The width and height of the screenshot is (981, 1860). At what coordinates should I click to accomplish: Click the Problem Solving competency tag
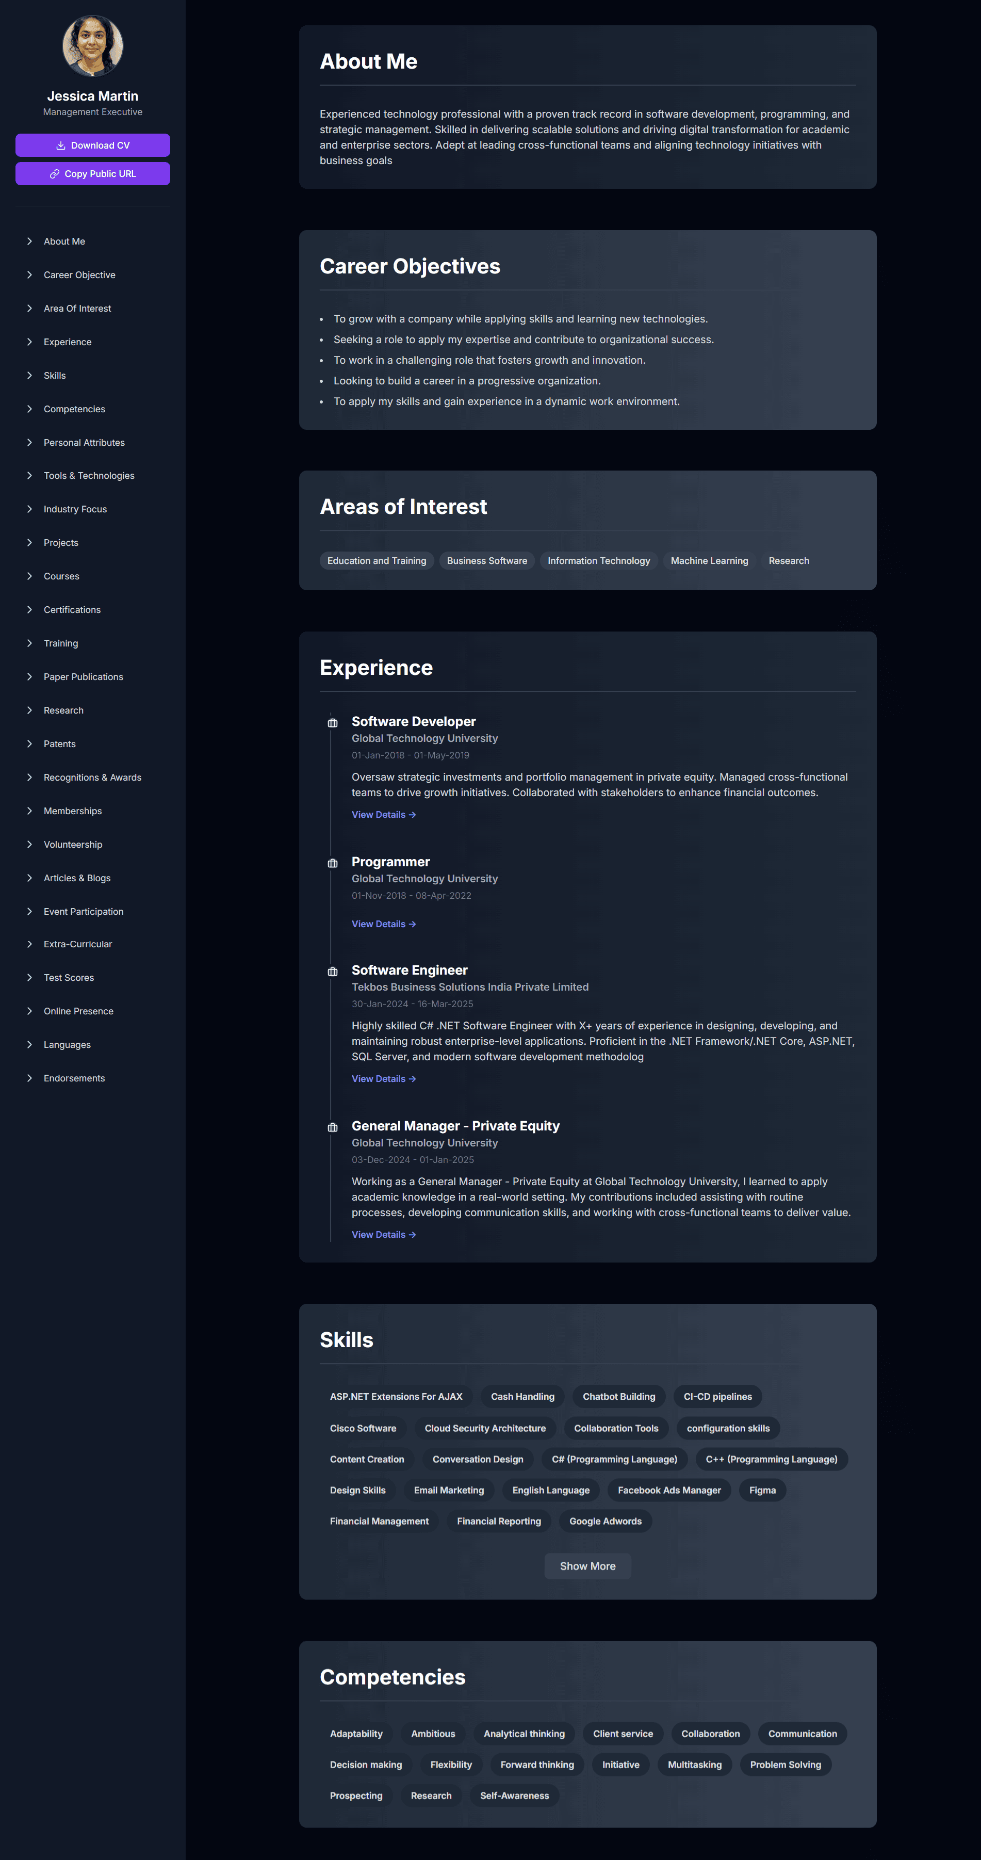(786, 1765)
